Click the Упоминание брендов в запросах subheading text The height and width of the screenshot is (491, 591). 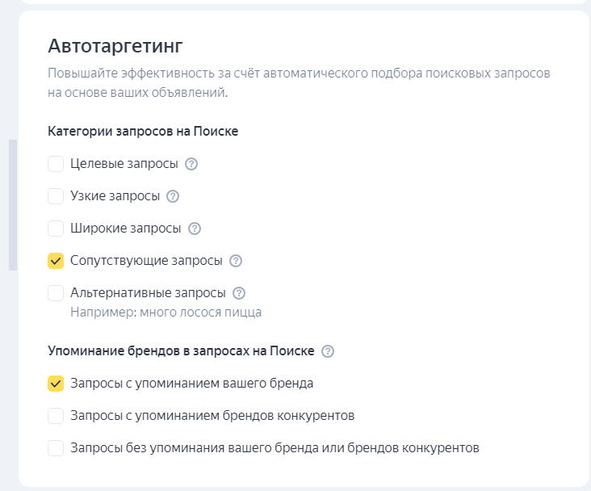182,351
